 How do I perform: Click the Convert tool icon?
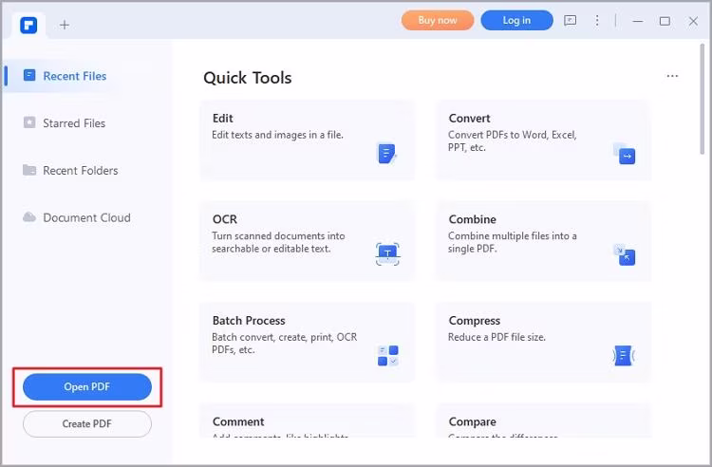(624, 153)
